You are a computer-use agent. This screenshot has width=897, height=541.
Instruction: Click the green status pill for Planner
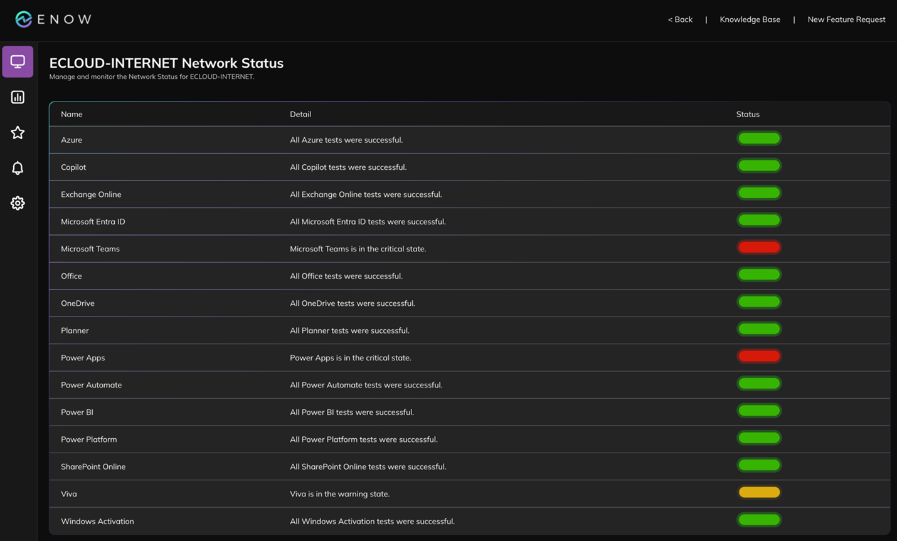[x=759, y=329]
